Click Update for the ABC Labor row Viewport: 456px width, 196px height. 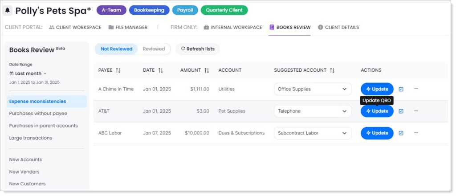[x=377, y=133]
